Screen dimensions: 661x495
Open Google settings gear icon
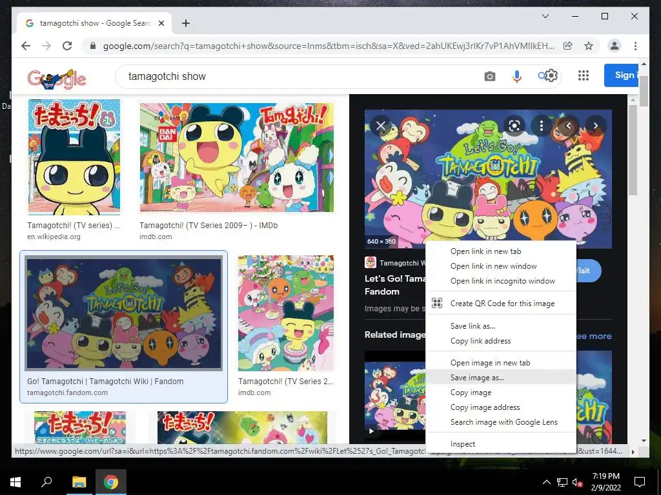(551, 76)
